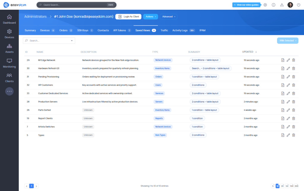The image size is (304, 191).
Task: Go to Assets in sidebar
Action: (9, 49)
